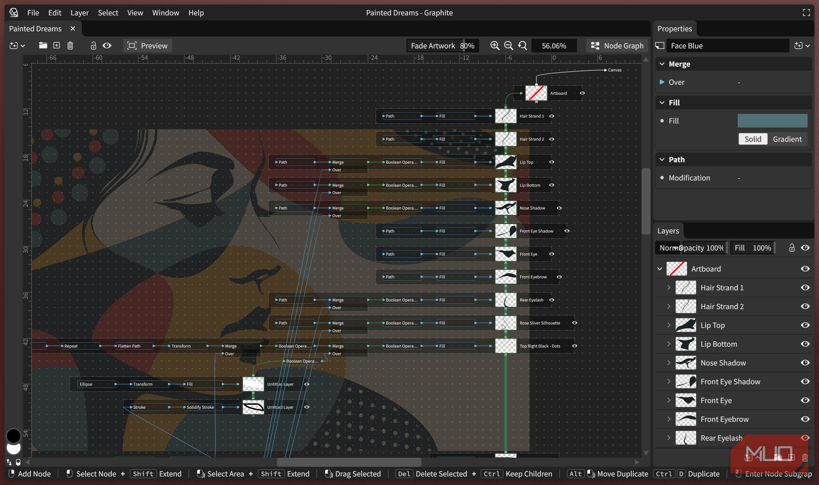This screenshot has width=819, height=485.
Task: Collapse the Fill properties section
Action: 662,103
